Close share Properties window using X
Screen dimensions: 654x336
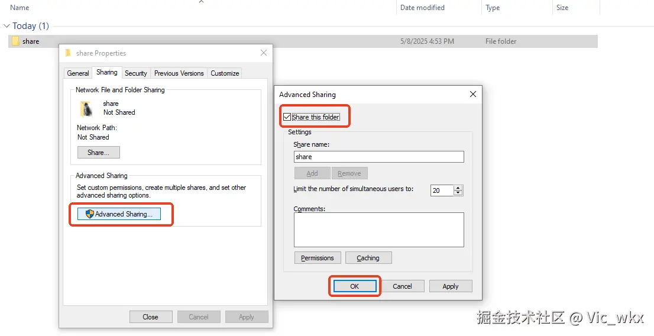point(264,53)
